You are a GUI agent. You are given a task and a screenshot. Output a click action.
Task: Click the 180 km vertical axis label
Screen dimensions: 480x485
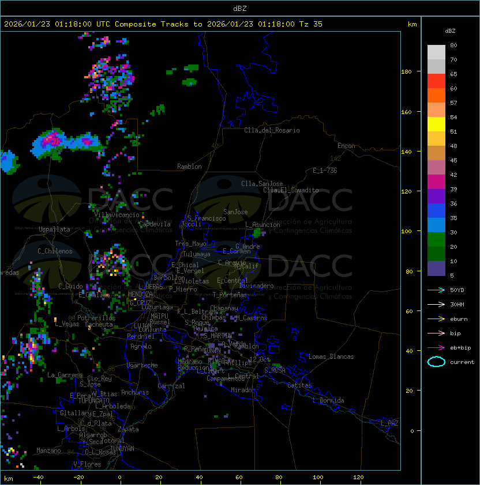(406, 71)
